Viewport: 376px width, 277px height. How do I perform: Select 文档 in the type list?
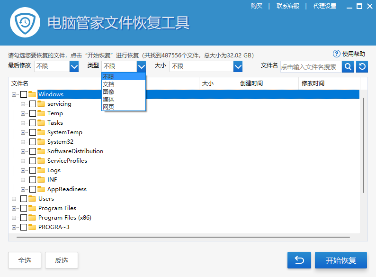108,84
